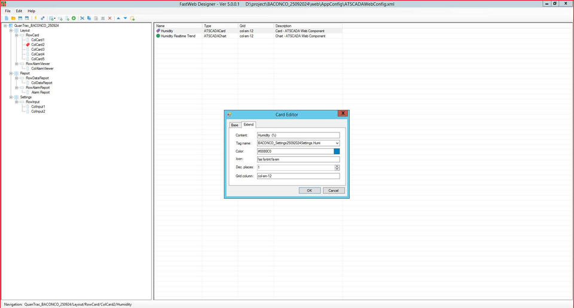Click the Open folder toolbar icon
The width and height of the screenshot is (574, 308).
pos(13,19)
